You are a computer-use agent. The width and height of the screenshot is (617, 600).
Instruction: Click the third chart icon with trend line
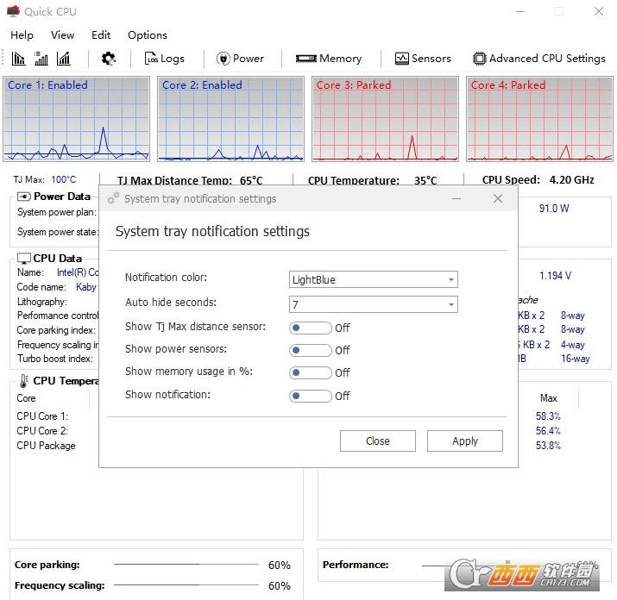pos(63,59)
